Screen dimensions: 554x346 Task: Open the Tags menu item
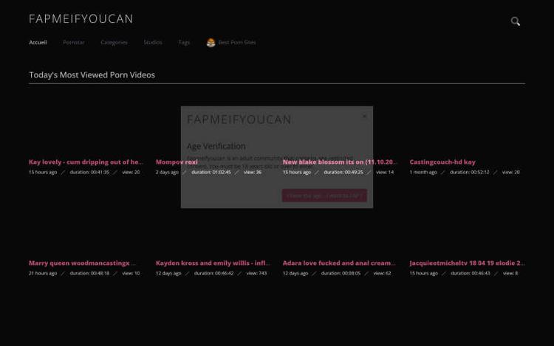point(184,43)
